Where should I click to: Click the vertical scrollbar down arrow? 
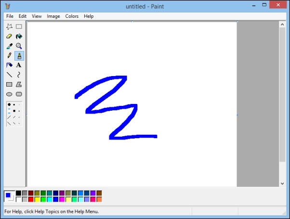(282, 183)
